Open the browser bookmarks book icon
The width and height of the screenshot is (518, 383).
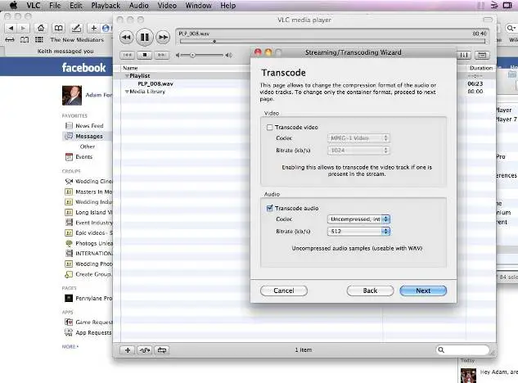click(58, 28)
